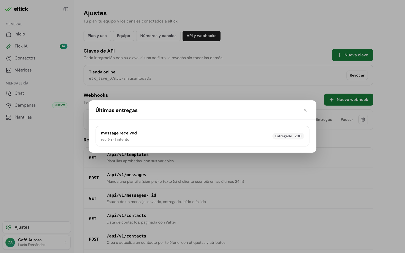
Task: Click Plantillas aprobadas, con sus variables text
Action: pyautogui.click(x=140, y=161)
